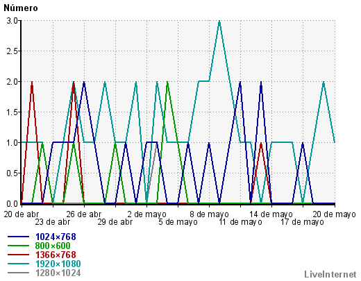361x281 pixels.
Task: Click the 1.5 y-axis value
Action: pyautogui.click(x=12, y=112)
